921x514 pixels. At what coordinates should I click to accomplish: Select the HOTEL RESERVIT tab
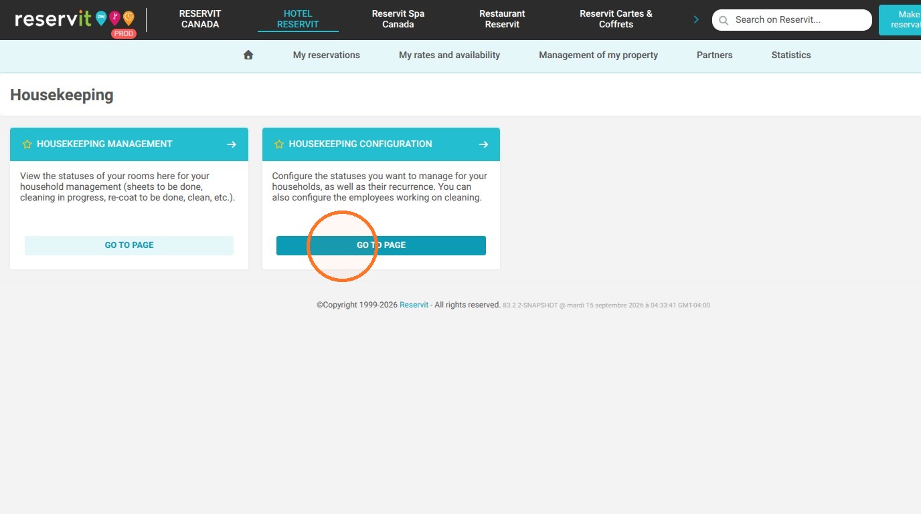coord(298,19)
